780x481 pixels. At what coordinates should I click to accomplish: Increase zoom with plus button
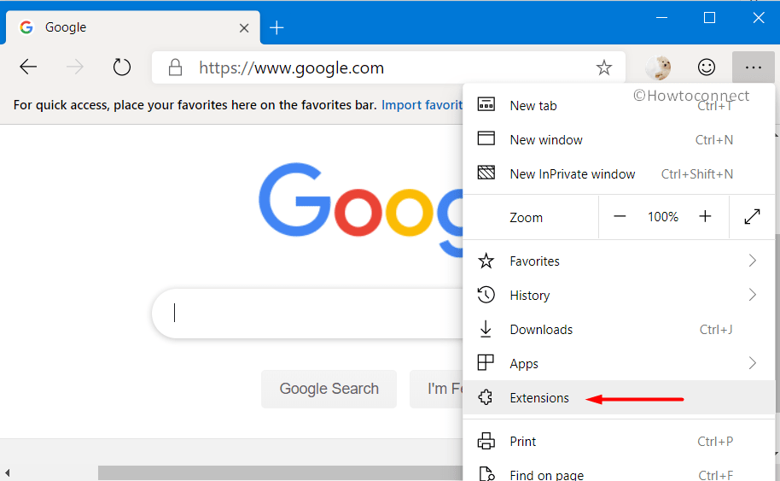click(705, 217)
